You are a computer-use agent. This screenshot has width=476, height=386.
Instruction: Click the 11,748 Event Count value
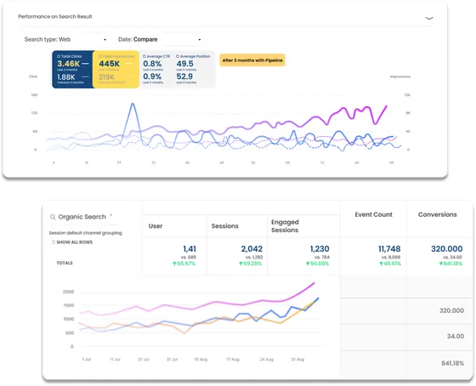(389, 249)
